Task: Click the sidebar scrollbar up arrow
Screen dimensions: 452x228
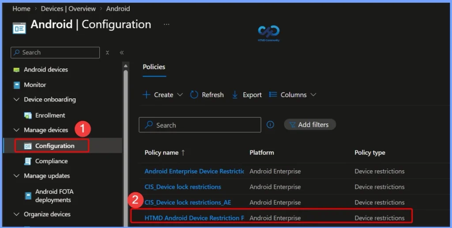Action: click(126, 66)
